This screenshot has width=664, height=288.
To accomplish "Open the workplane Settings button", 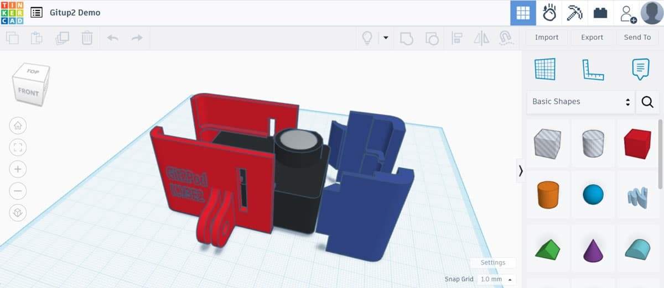I will pos(492,263).
